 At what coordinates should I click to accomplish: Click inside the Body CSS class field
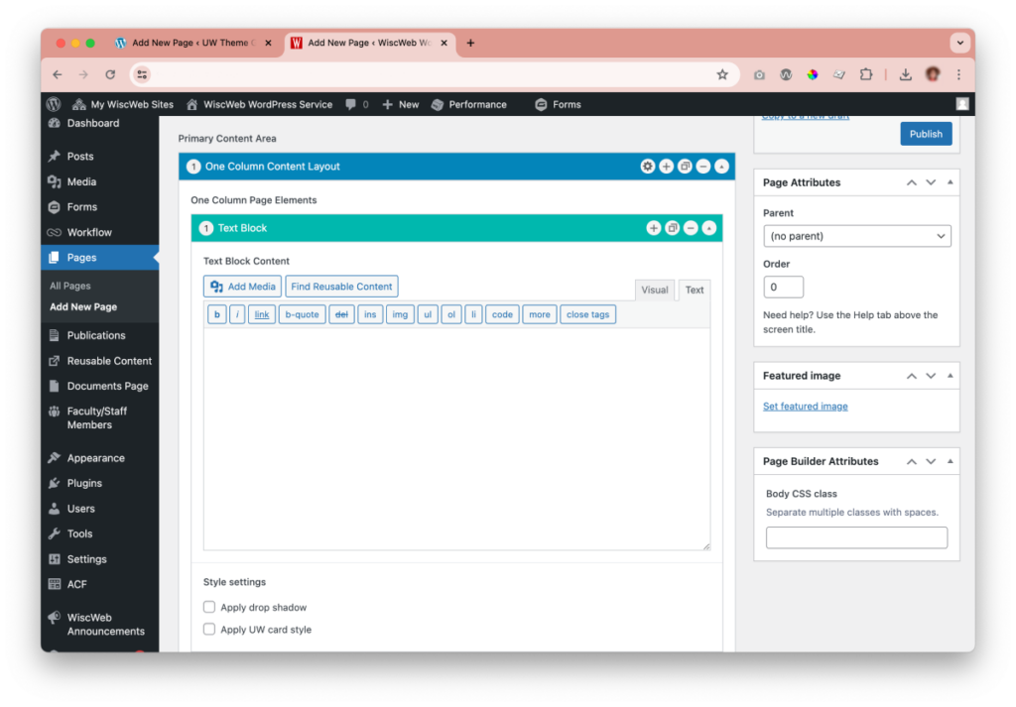pyautogui.click(x=856, y=537)
